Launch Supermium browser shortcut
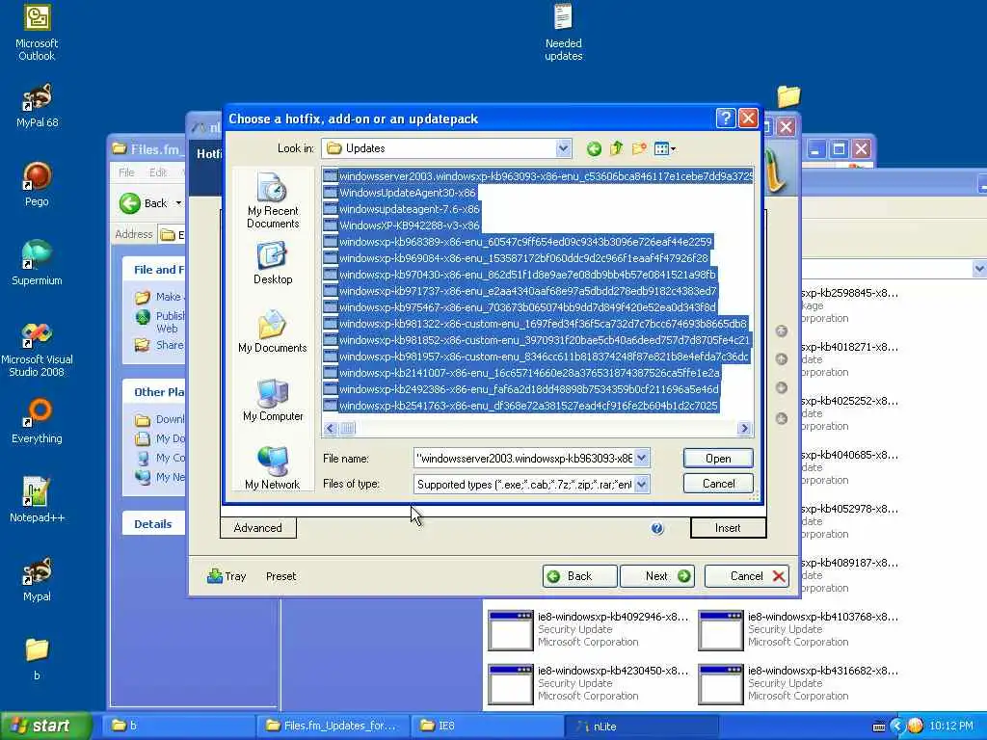Screen dimensions: 987x740 [x=37, y=262]
